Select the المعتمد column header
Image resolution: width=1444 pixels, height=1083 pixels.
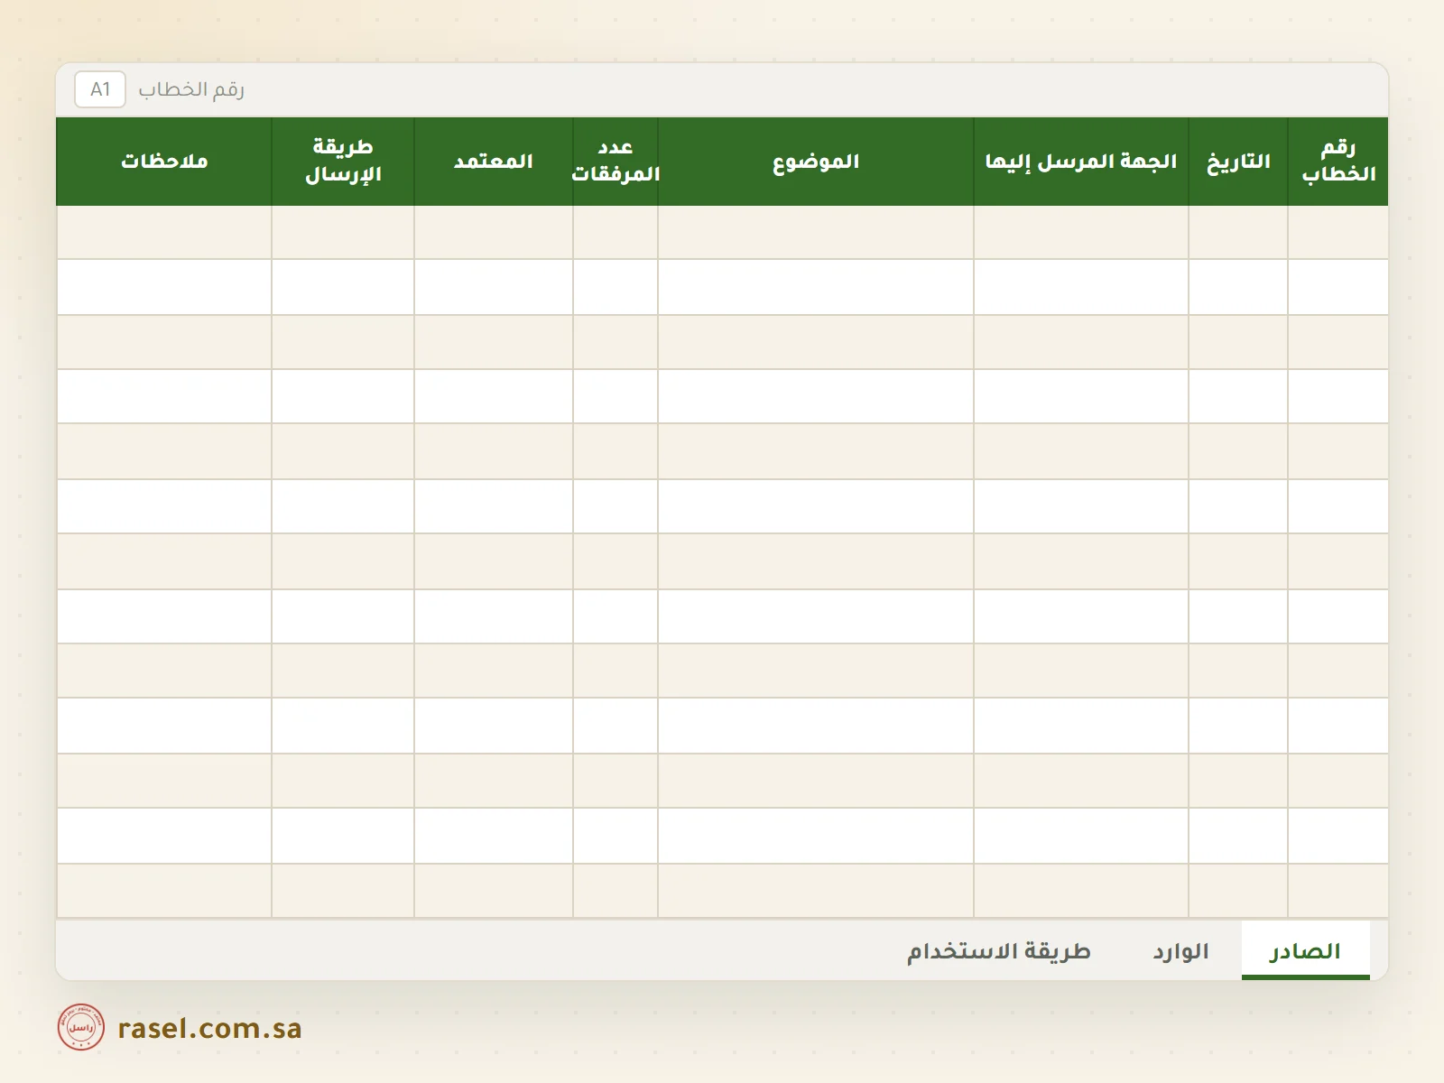tap(494, 162)
